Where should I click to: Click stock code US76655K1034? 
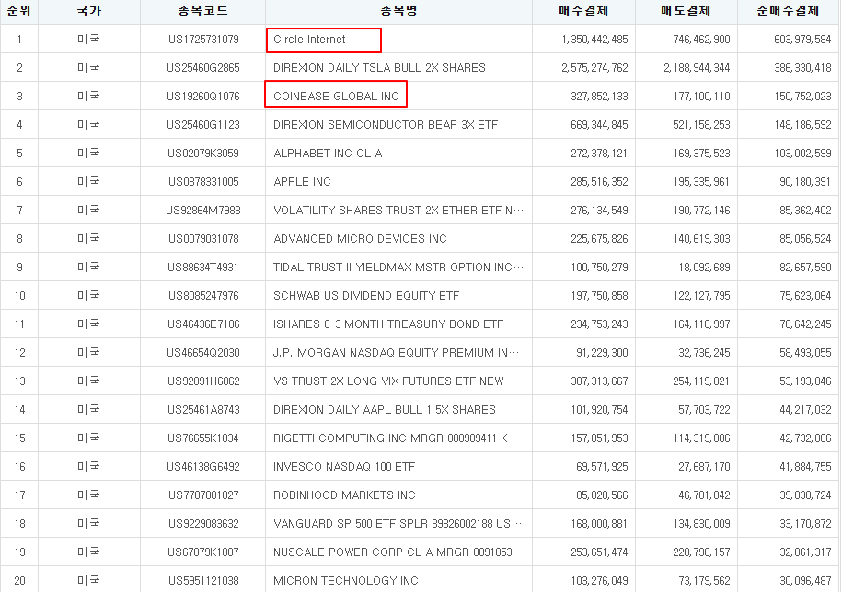point(203,437)
